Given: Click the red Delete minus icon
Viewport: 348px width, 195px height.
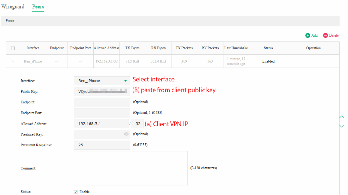Looking at the screenshot, I should [x=325, y=35].
